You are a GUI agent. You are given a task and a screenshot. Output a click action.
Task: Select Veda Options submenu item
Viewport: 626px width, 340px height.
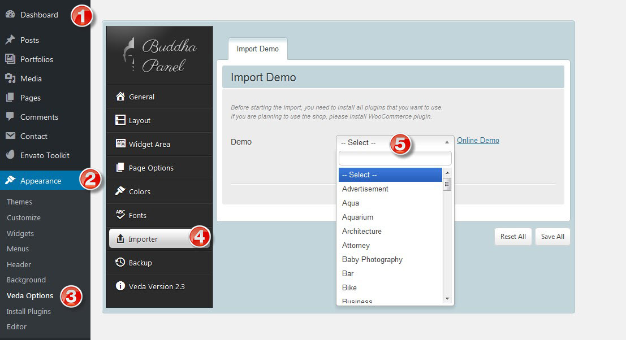30,295
